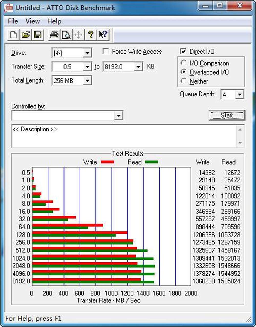
Task: Click the Test Results group title
Action: click(x=128, y=154)
